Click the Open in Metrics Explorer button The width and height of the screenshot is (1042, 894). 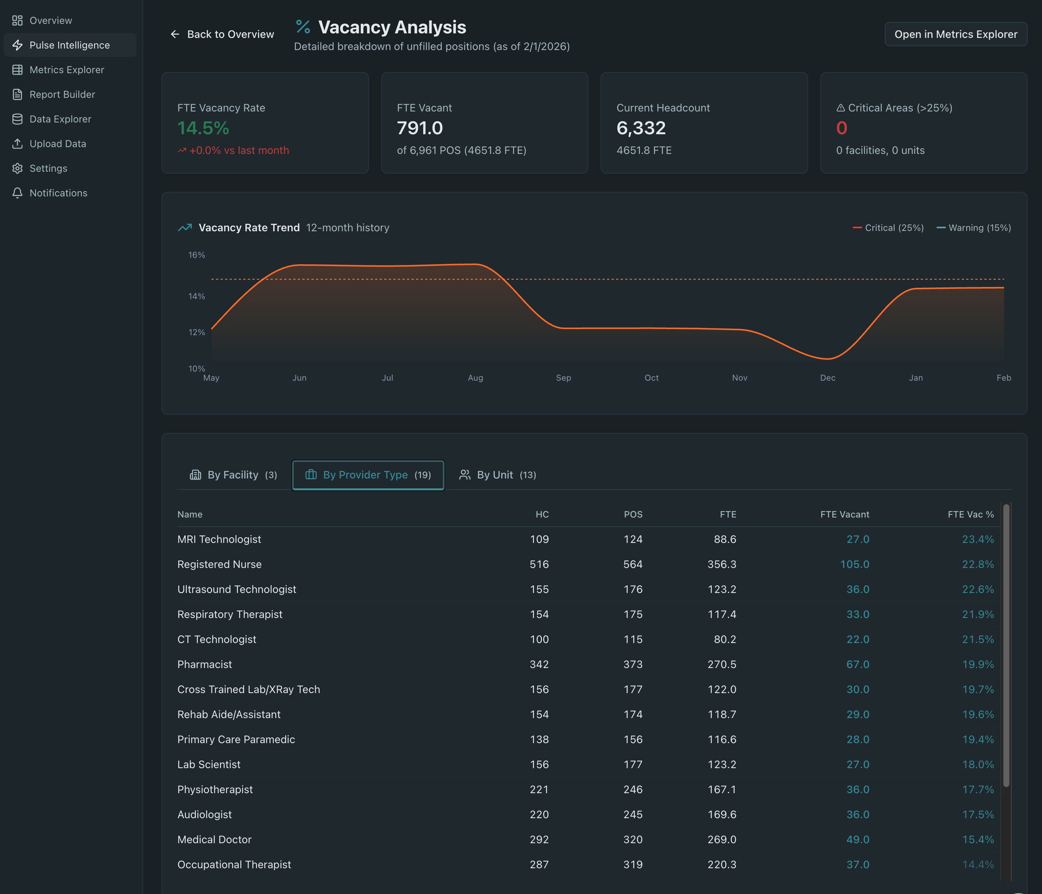(x=956, y=34)
